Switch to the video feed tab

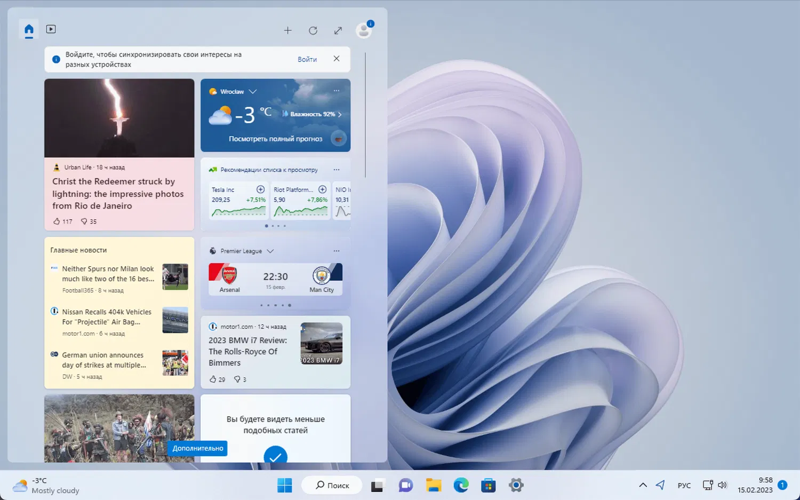[51, 29]
